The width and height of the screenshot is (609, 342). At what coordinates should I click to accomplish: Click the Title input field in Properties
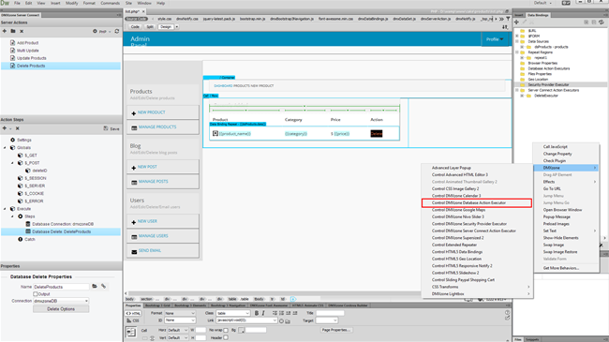pos(330,313)
